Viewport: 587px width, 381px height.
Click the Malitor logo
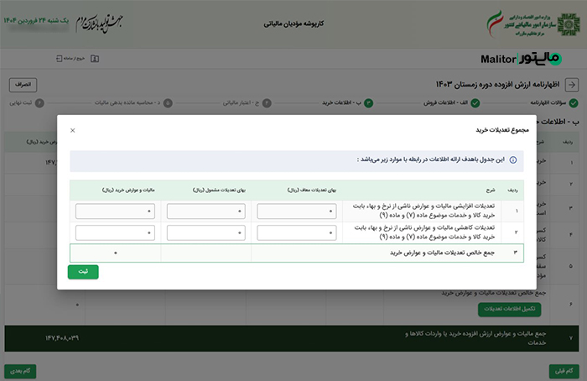tap(521, 59)
